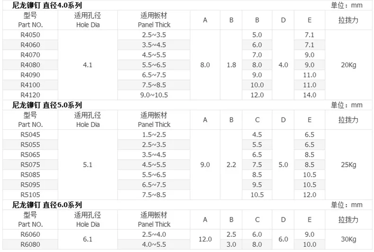Click the 30Kg pull force value
This screenshot has width=374, height=252.
(348, 239)
